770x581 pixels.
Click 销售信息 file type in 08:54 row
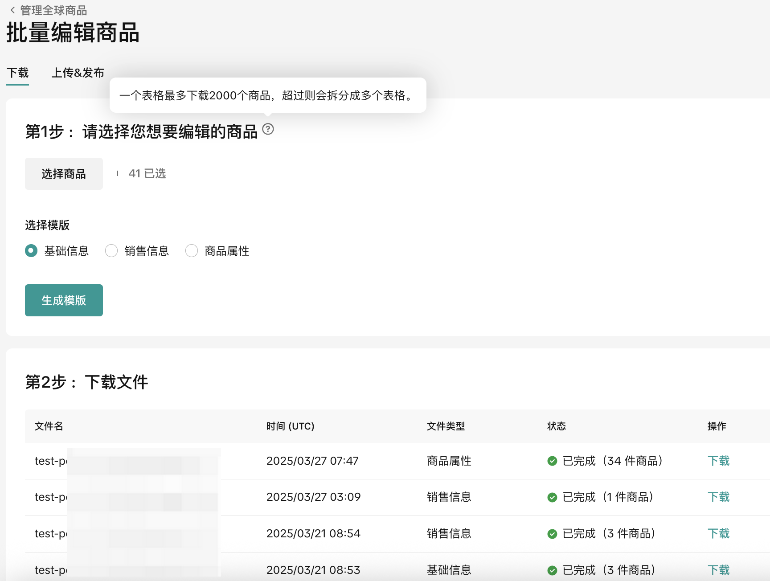click(449, 533)
